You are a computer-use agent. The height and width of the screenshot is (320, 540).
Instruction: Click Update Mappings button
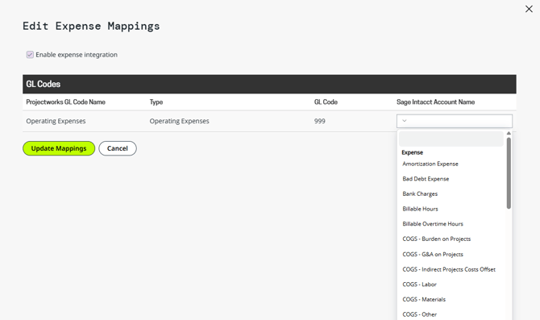coord(59,148)
